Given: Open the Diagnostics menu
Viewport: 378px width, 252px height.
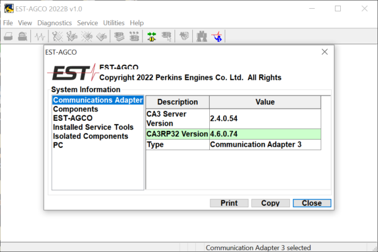Looking at the screenshot, I should coord(54,23).
